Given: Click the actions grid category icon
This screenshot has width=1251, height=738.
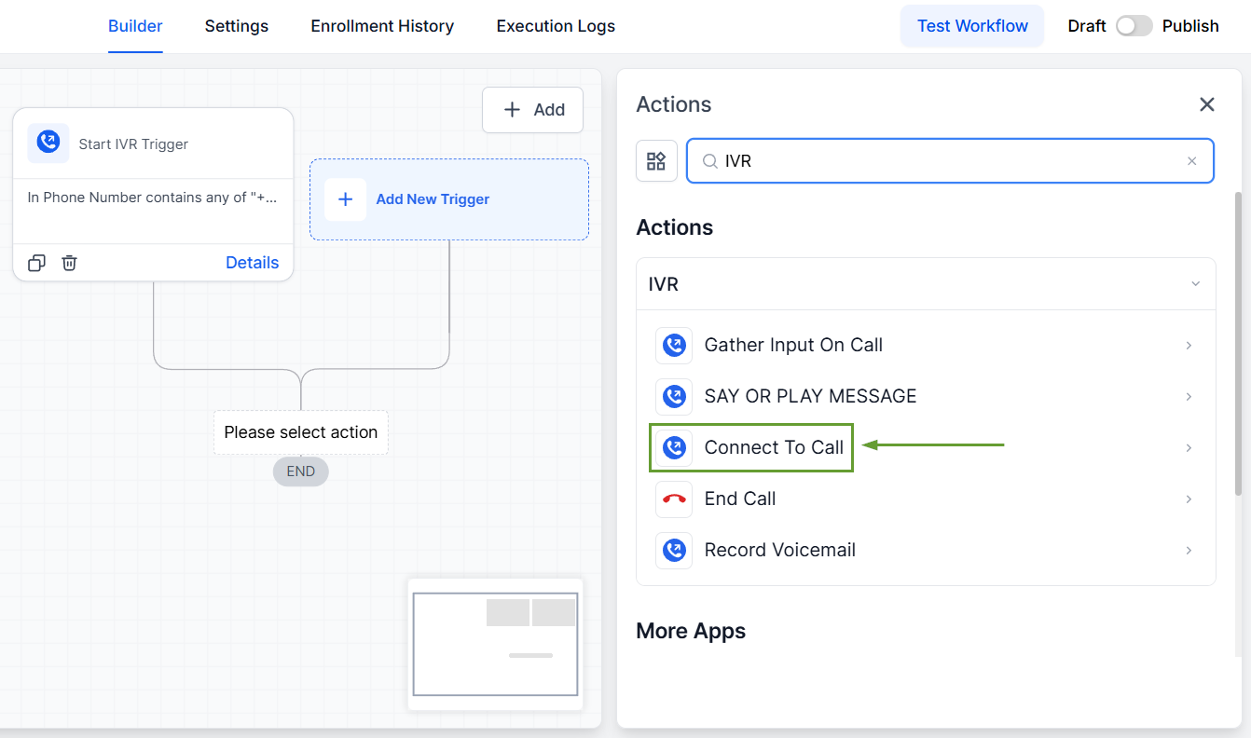Looking at the screenshot, I should click(656, 161).
